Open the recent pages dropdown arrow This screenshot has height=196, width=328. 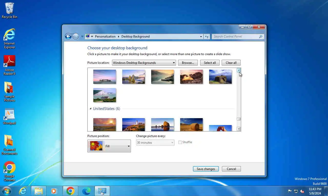pos(82,36)
